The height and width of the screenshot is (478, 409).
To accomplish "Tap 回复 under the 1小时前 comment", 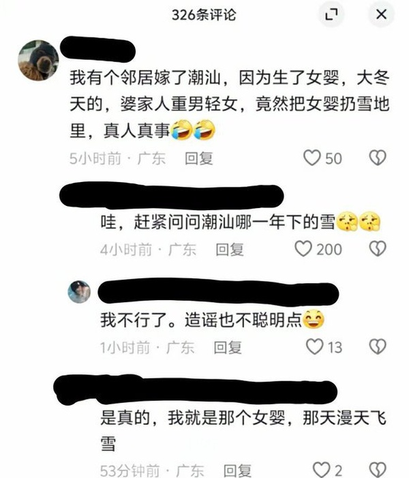I will tap(228, 347).
